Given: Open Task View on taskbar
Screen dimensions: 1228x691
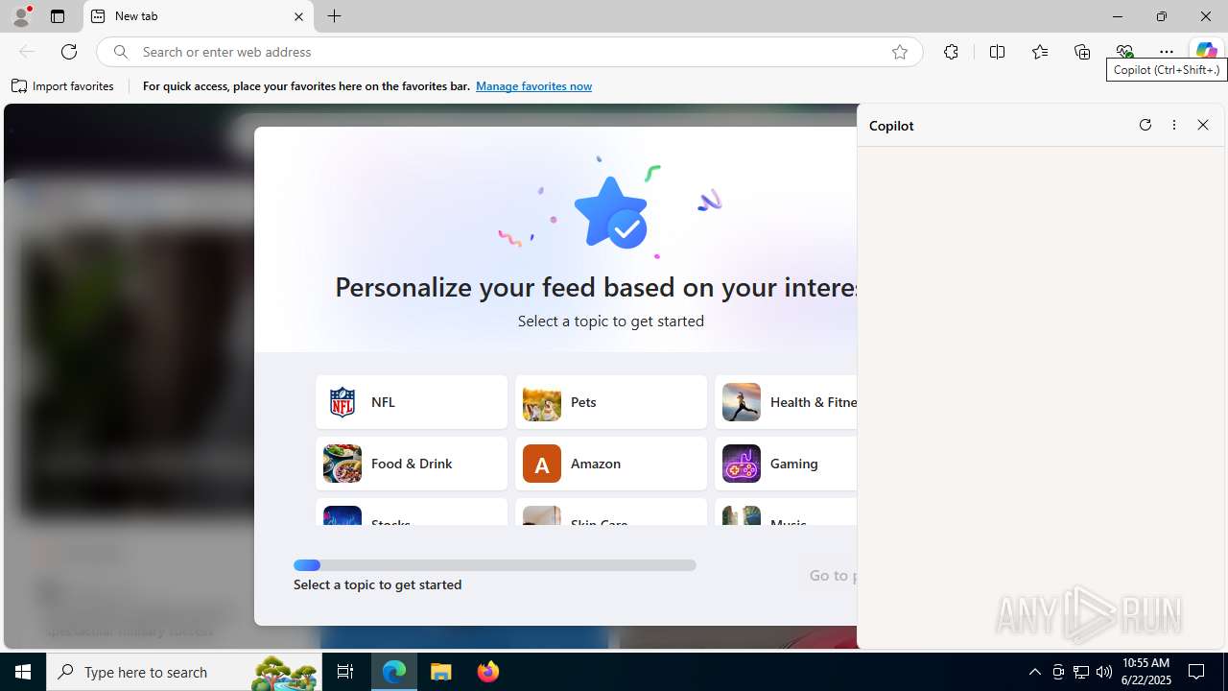Looking at the screenshot, I should pyautogui.click(x=345, y=672).
